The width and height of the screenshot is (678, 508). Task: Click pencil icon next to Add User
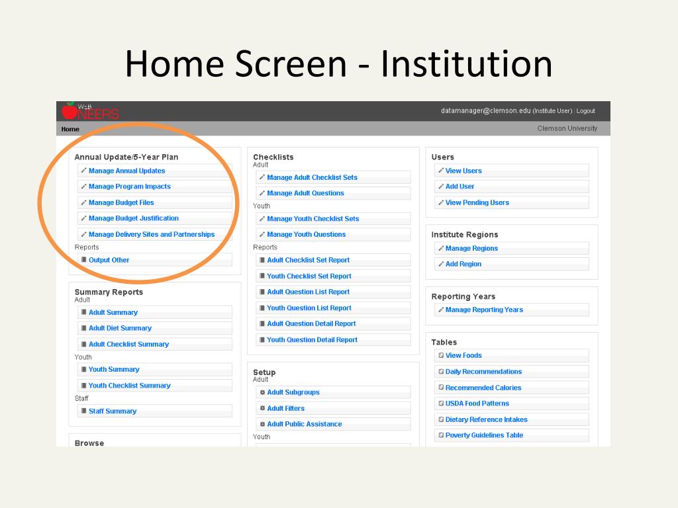tap(441, 186)
